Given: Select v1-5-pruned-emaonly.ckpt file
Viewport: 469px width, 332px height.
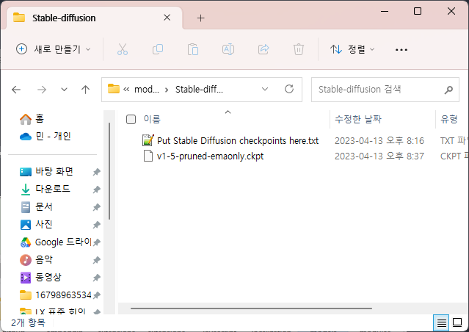Looking at the screenshot, I should pos(210,156).
